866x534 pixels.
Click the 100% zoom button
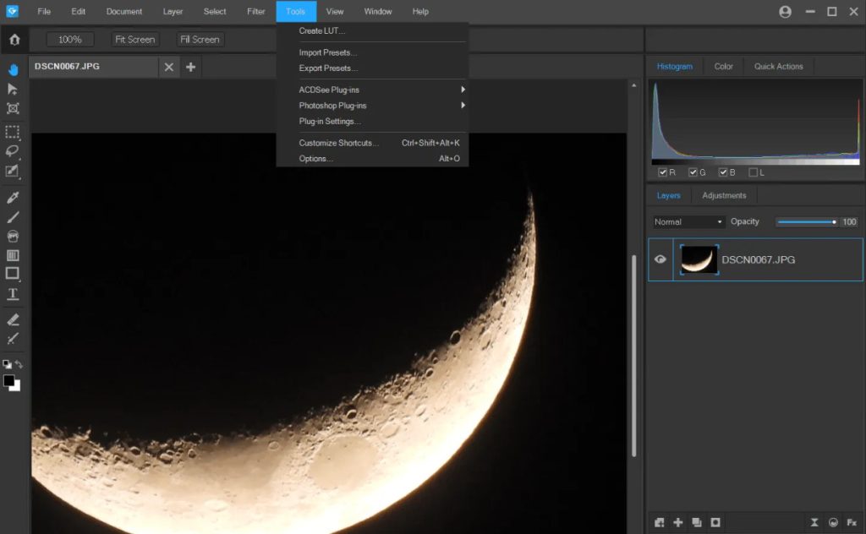coord(70,39)
